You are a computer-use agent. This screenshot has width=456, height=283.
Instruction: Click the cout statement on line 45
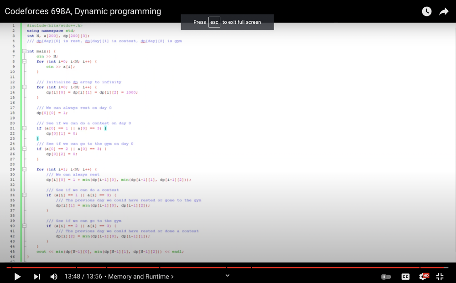(x=110, y=252)
